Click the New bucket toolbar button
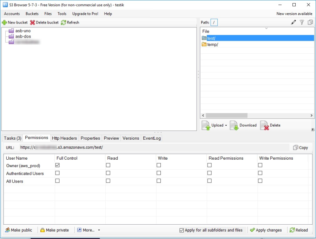The image size is (316, 239). 15,22
